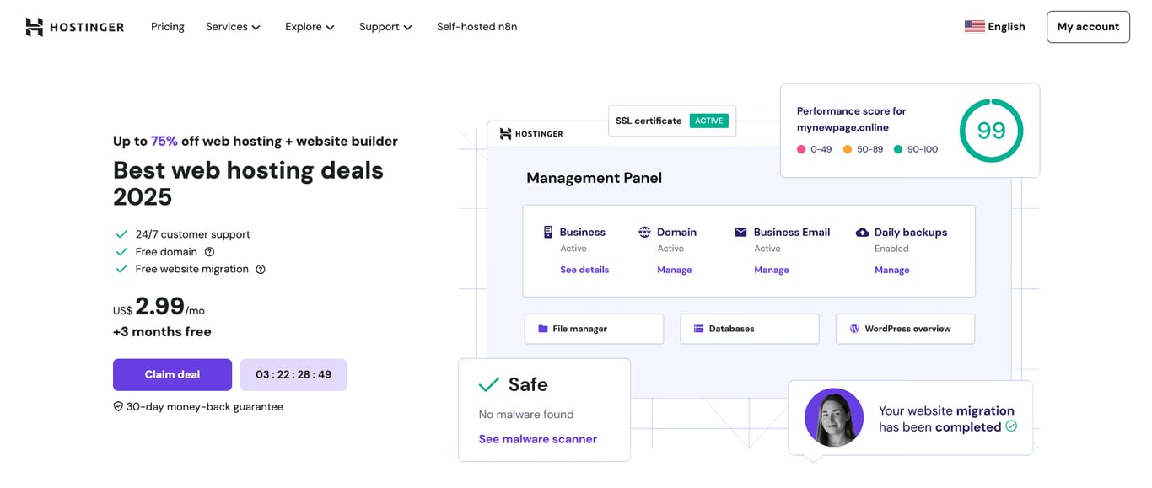
Task: Select Pricing in the navigation bar
Action: click(x=167, y=26)
